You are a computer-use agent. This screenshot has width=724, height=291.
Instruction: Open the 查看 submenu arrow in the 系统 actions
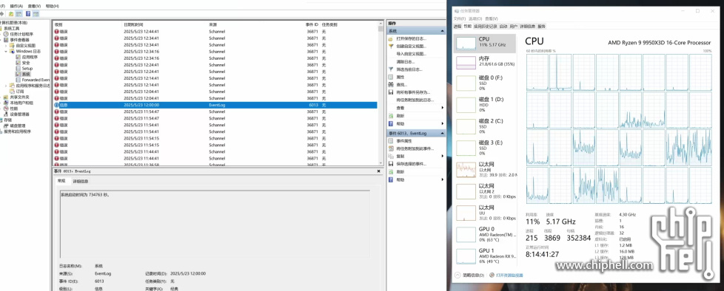(443, 108)
